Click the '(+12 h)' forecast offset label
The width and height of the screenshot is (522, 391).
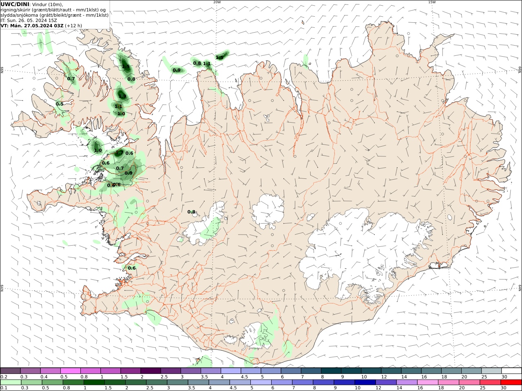click(73, 25)
